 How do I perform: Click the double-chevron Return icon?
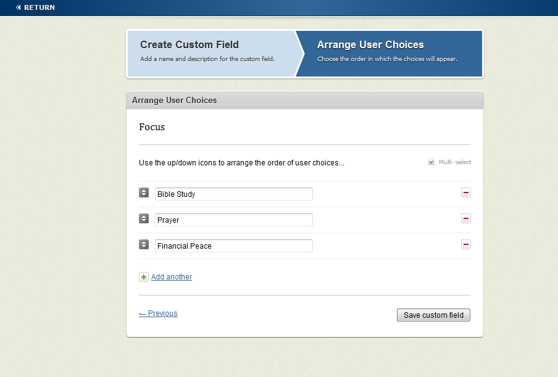pos(18,7)
